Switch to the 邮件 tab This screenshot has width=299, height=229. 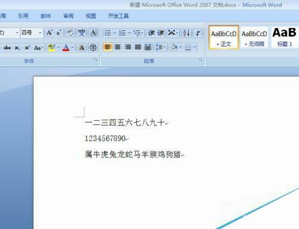[46, 16]
